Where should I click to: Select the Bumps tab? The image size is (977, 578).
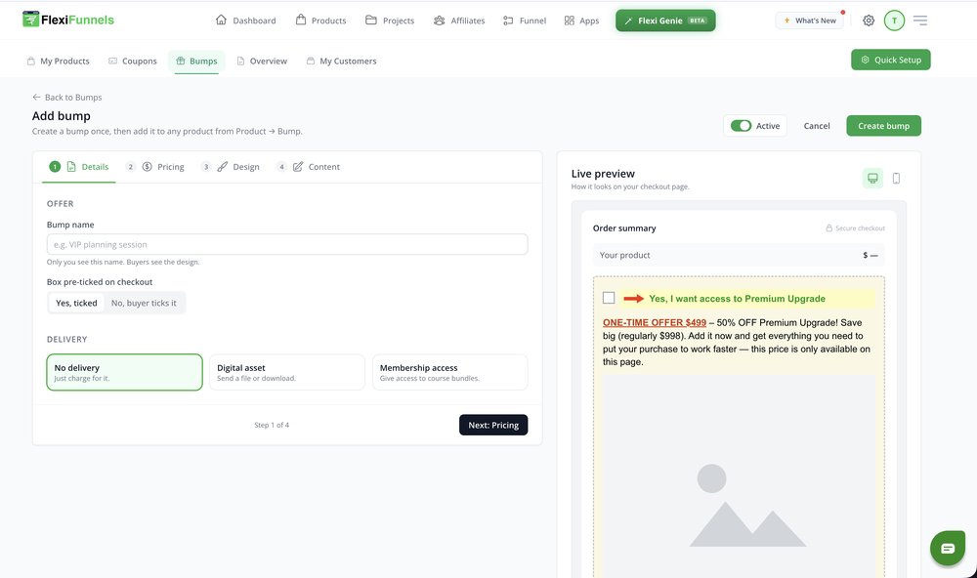tap(196, 62)
